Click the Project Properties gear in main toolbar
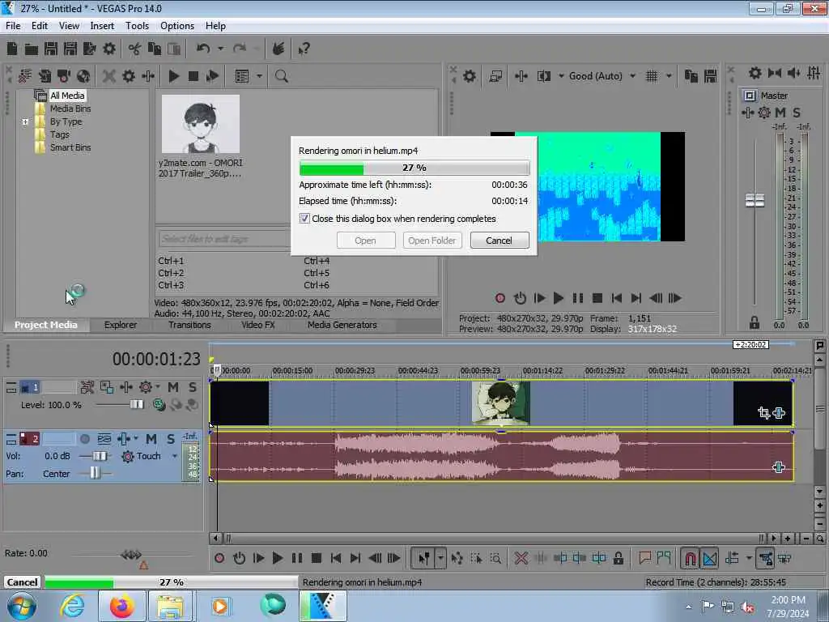The height and width of the screenshot is (622, 829). [109, 49]
